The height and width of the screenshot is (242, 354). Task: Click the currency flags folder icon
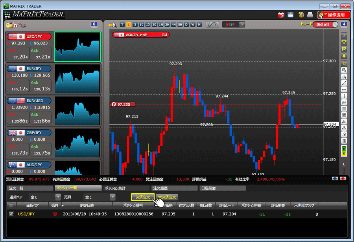[16, 25]
